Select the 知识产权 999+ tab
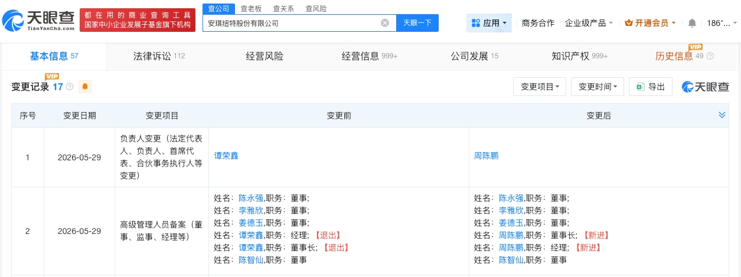 [x=579, y=56]
